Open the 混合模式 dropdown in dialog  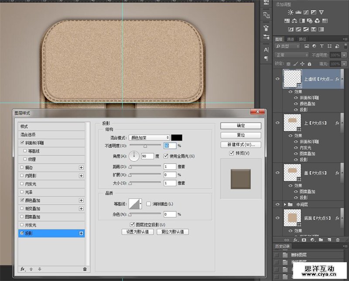[x=150, y=137]
